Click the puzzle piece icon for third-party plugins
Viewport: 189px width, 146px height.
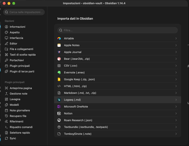(x=6, y=71)
